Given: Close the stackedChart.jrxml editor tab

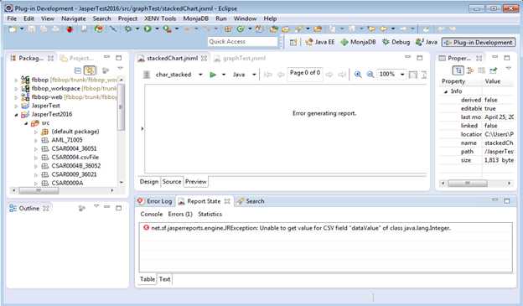Looking at the screenshot, I should click(x=204, y=59).
